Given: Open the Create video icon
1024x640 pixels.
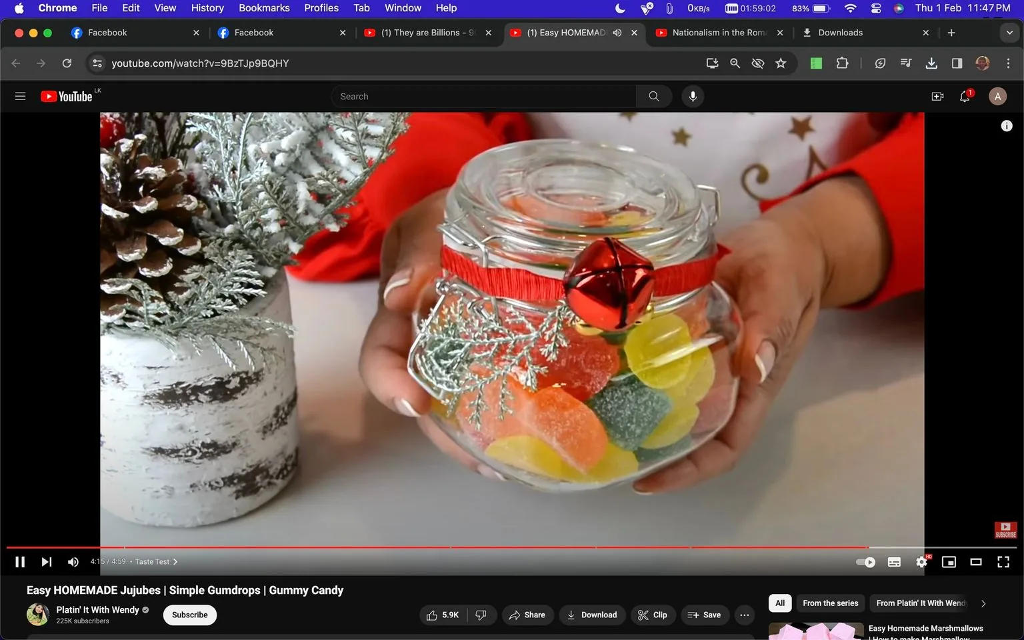Looking at the screenshot, I should click(x=937, y=96).
